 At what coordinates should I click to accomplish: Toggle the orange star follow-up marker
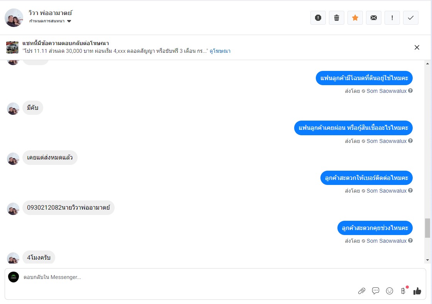click(355, 18)
